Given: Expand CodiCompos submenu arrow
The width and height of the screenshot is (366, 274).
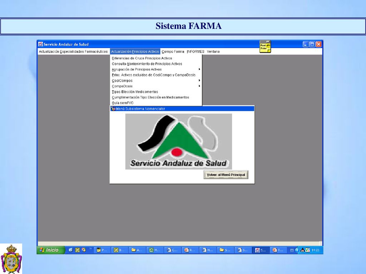Looking at the screenshot, I should pos(199,80).
